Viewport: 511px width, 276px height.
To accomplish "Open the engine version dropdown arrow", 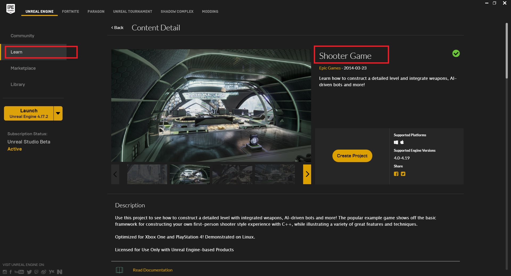I will 58,113.
